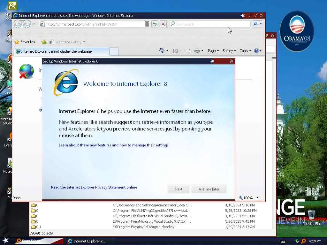Click the globe error icon on the webpage
The height and width of the screenshot is (245, 327).
tap(27, 71)
